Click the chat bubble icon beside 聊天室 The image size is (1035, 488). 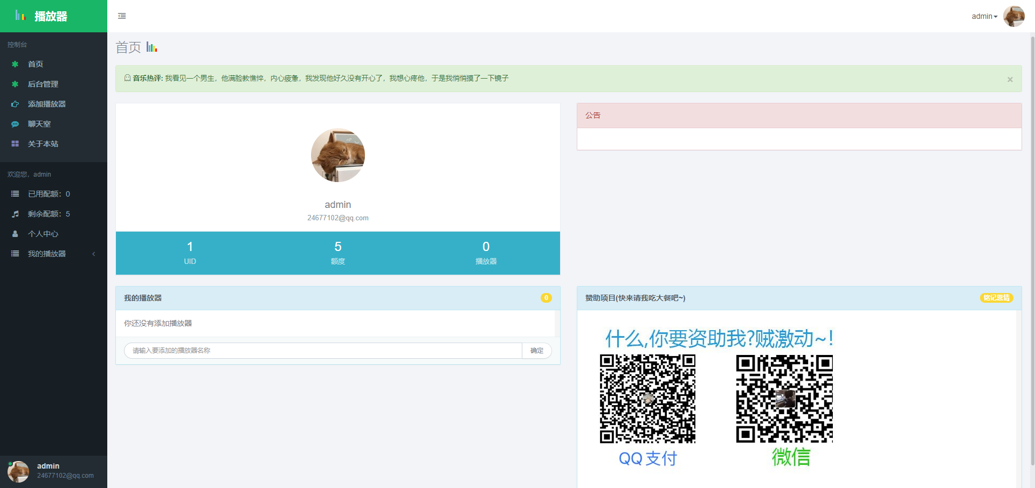point(15,124)
